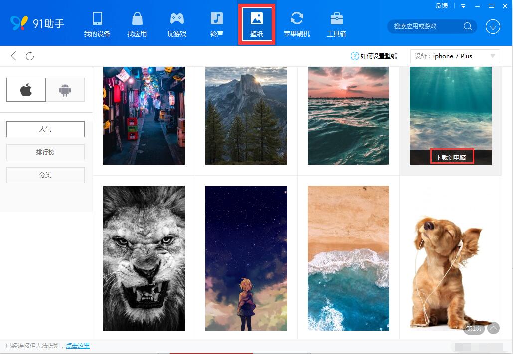Select the 人气 popularity filter
Image resolution: width=513 pixels, height=354 pixels.
pos(45,129)
